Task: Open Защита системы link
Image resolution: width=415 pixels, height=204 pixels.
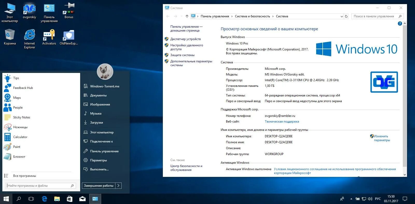Action: pos(182,55)
